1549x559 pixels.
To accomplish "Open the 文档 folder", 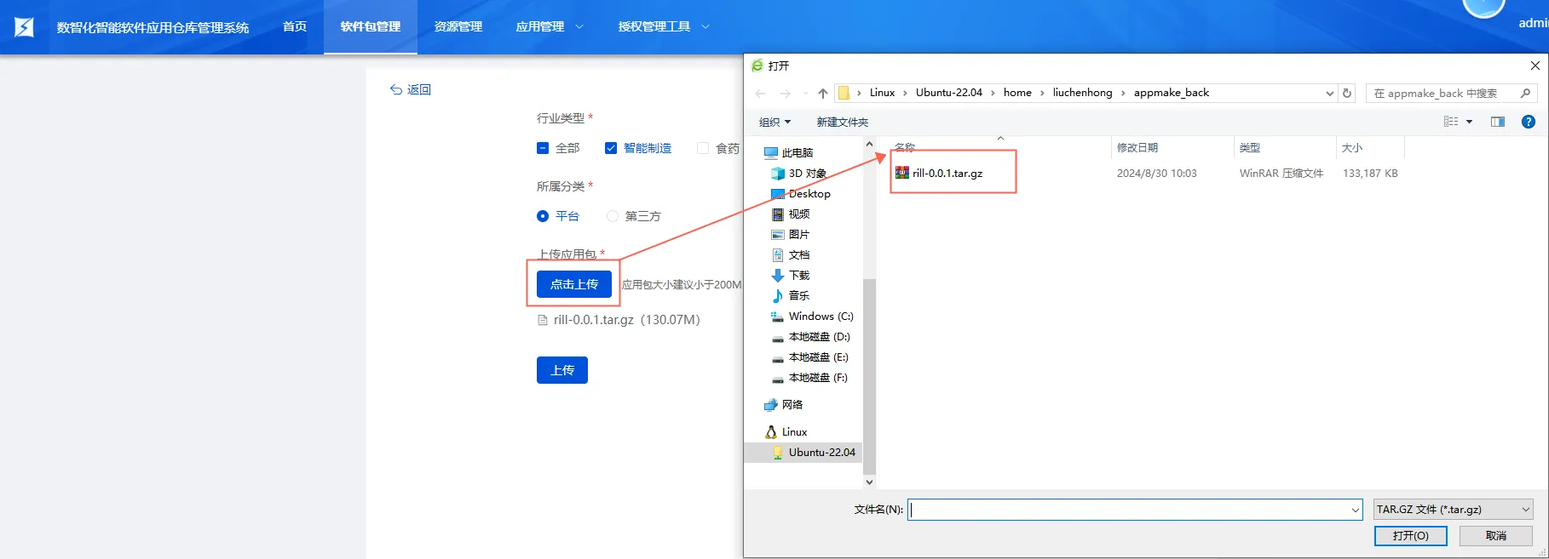I will coord(790,254).
